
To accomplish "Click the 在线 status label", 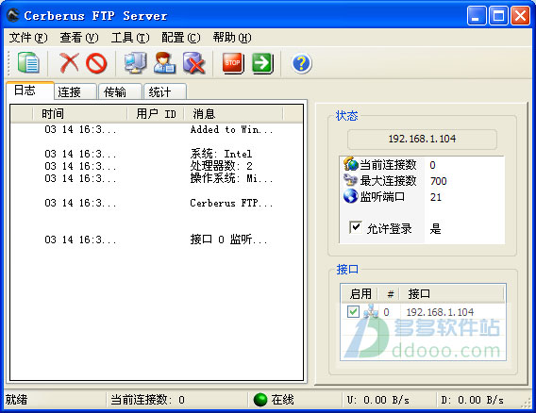I will pos(282,400).
